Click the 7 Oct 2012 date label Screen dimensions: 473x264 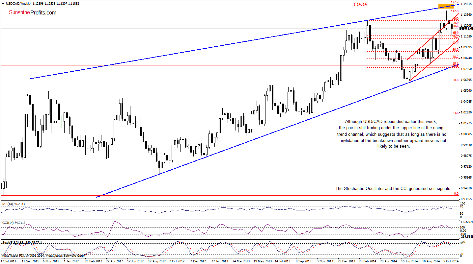click(177, 261)
